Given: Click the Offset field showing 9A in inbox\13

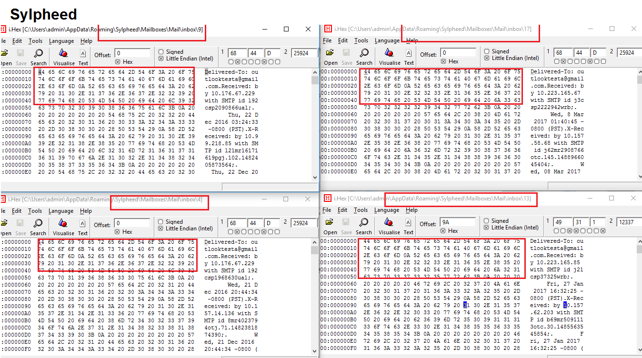Looking at the screenshot, I should pyautogui.click(x=458, y=222).
